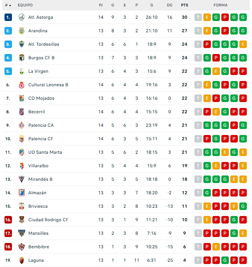Screen dimensions: 252x267
Task: Click the Arandina club badge
Action: (x=21, y=31)
